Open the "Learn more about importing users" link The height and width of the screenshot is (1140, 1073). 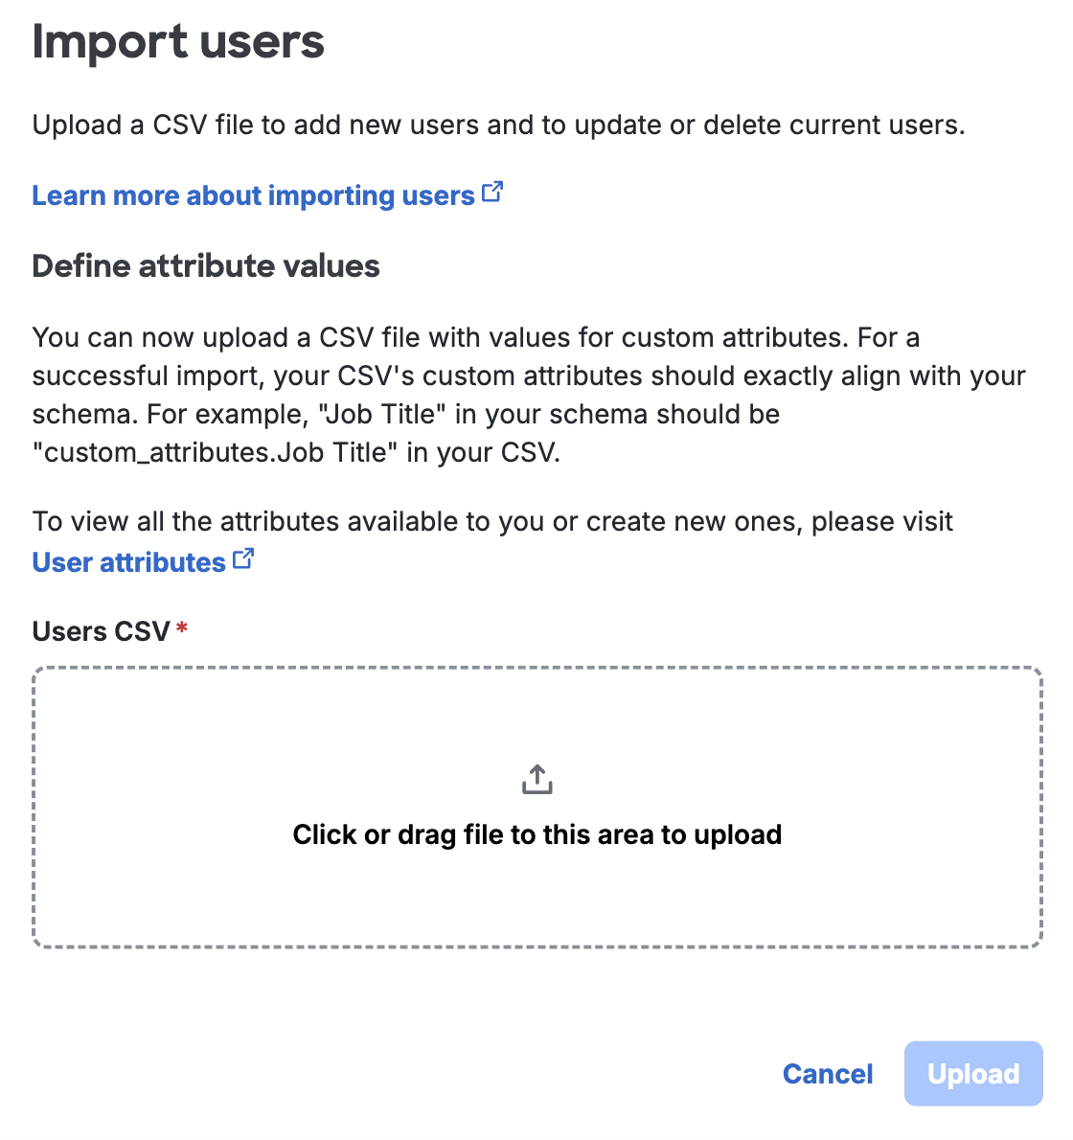point(253,194)
